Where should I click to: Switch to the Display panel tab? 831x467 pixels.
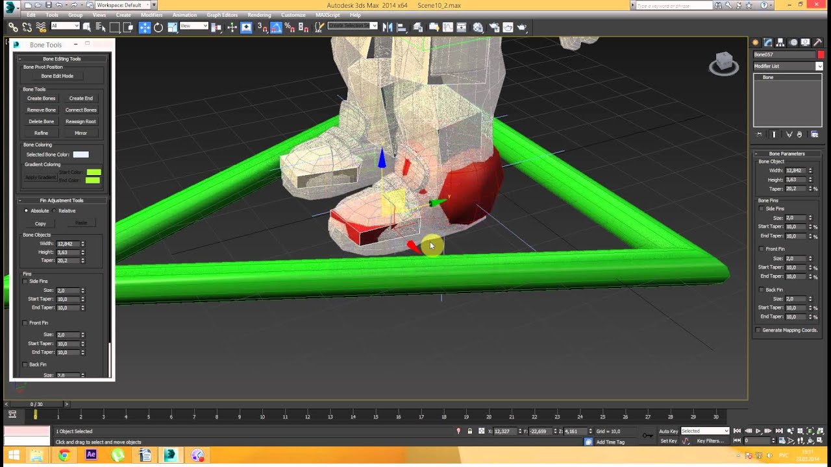tap(806, 42)
